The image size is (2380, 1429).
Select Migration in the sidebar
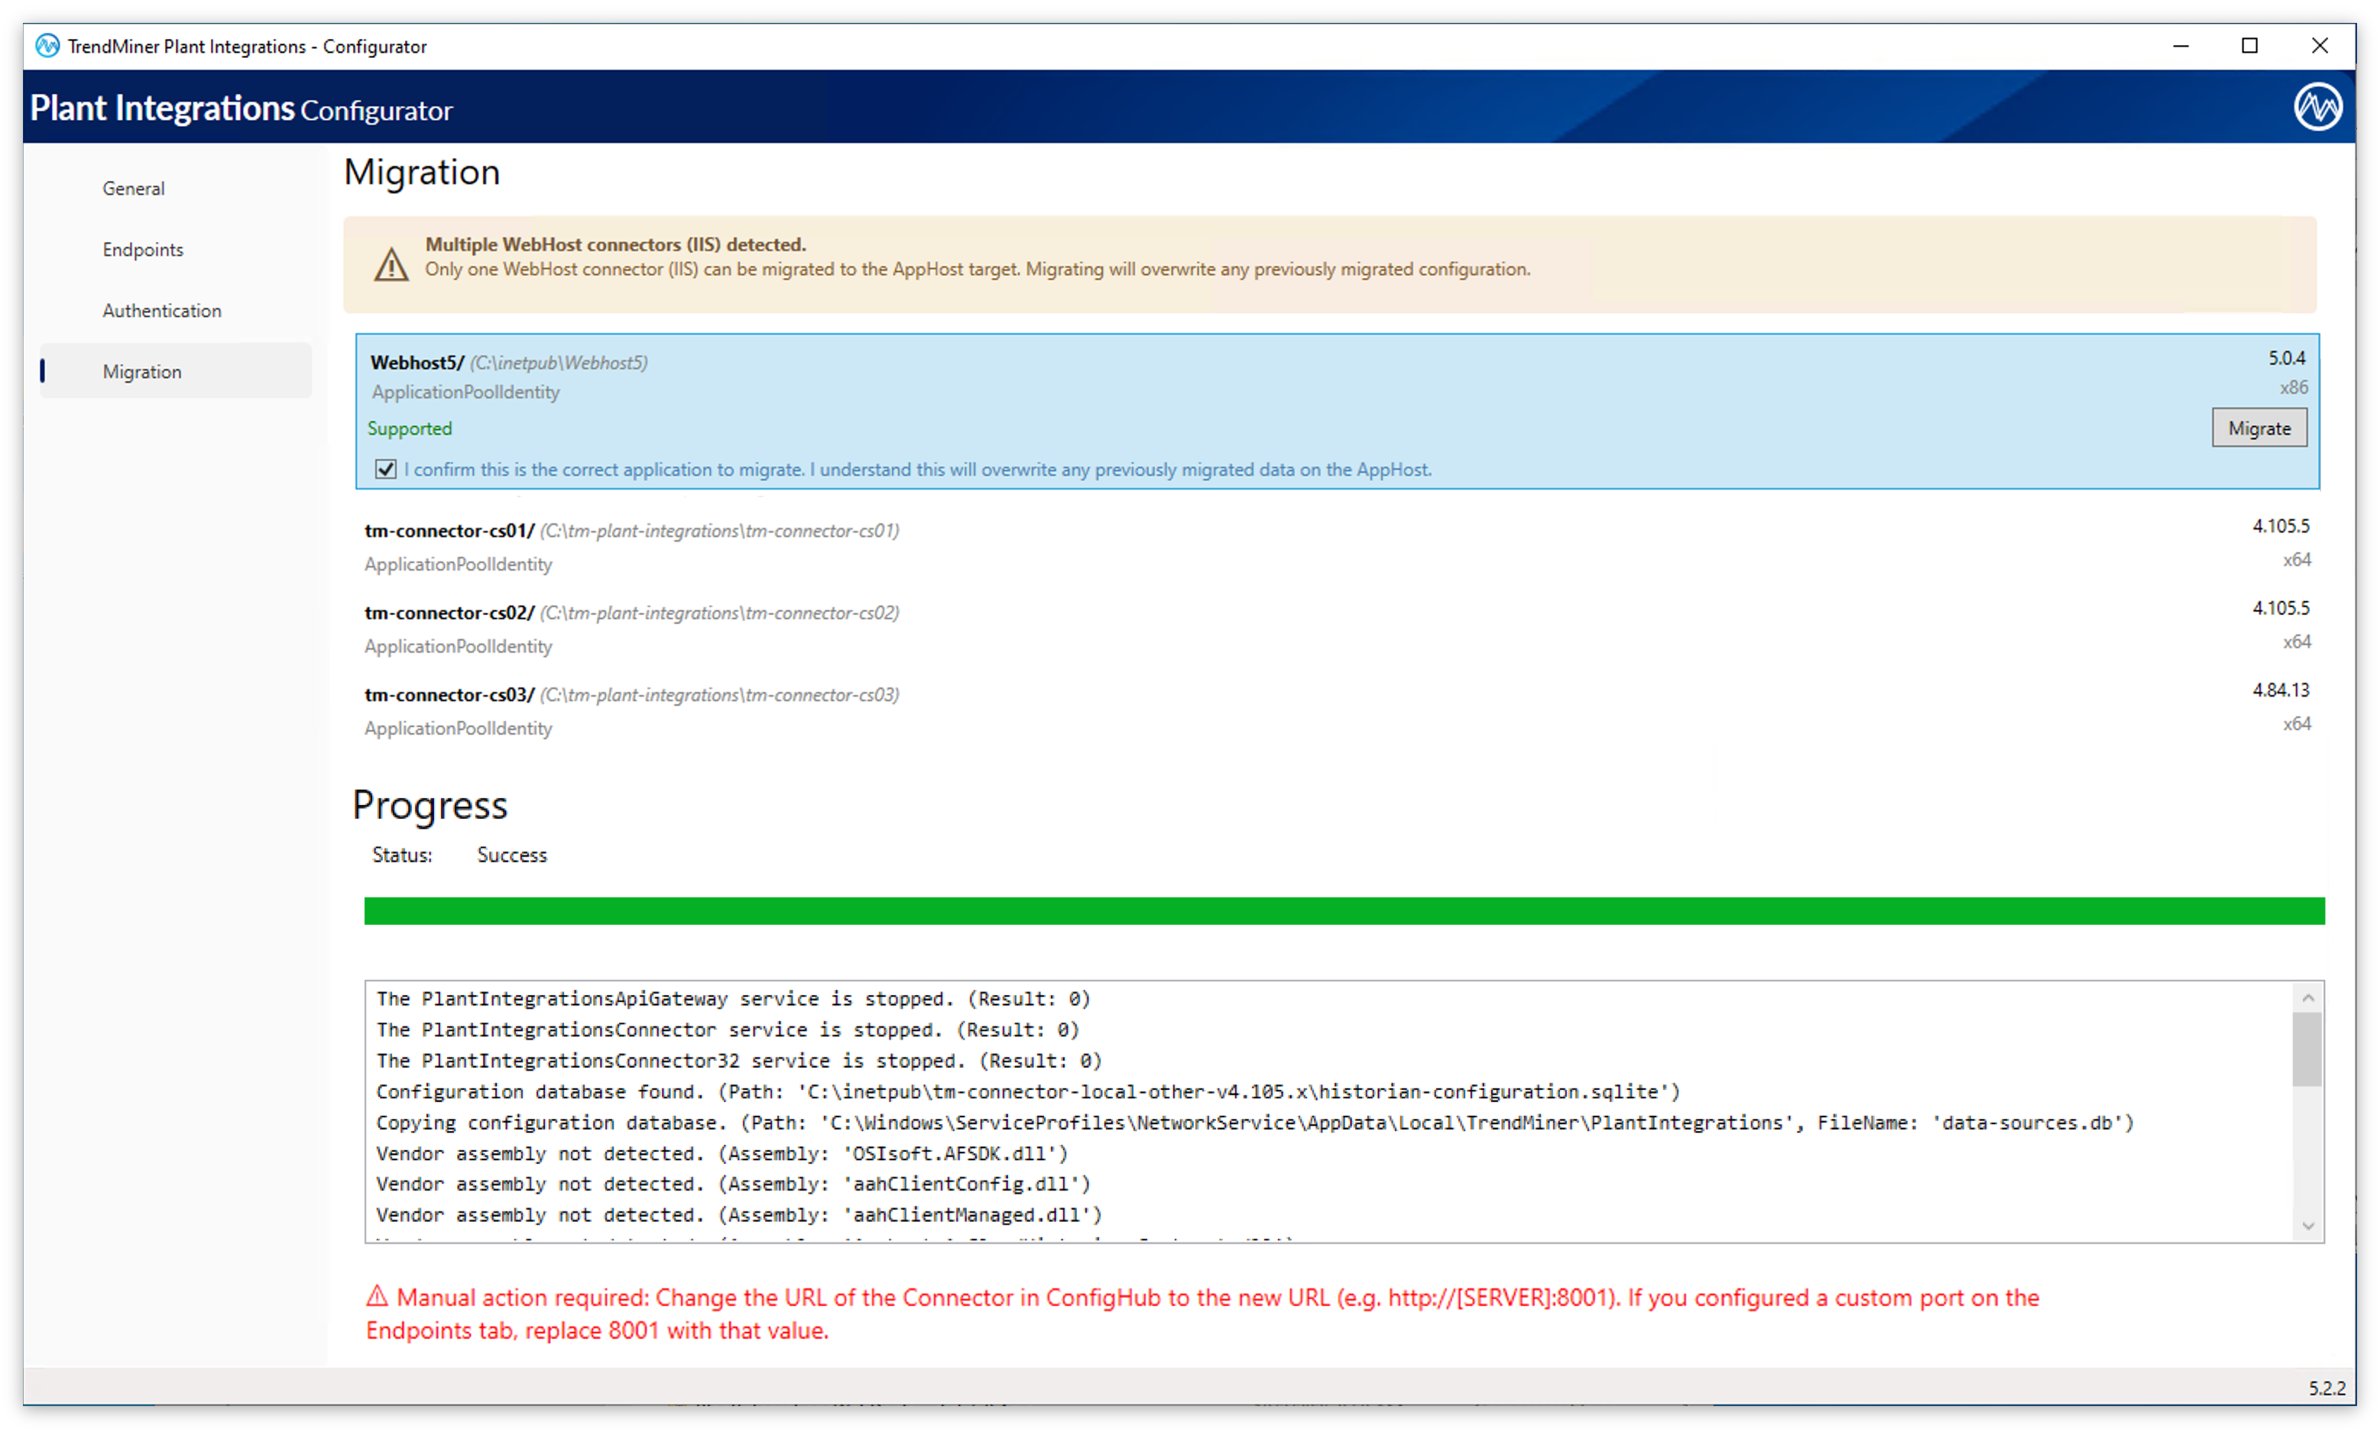141,370
